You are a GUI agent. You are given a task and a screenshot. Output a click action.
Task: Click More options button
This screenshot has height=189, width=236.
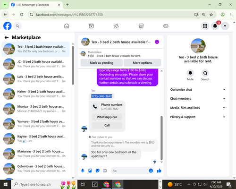[x=142, y=63]
